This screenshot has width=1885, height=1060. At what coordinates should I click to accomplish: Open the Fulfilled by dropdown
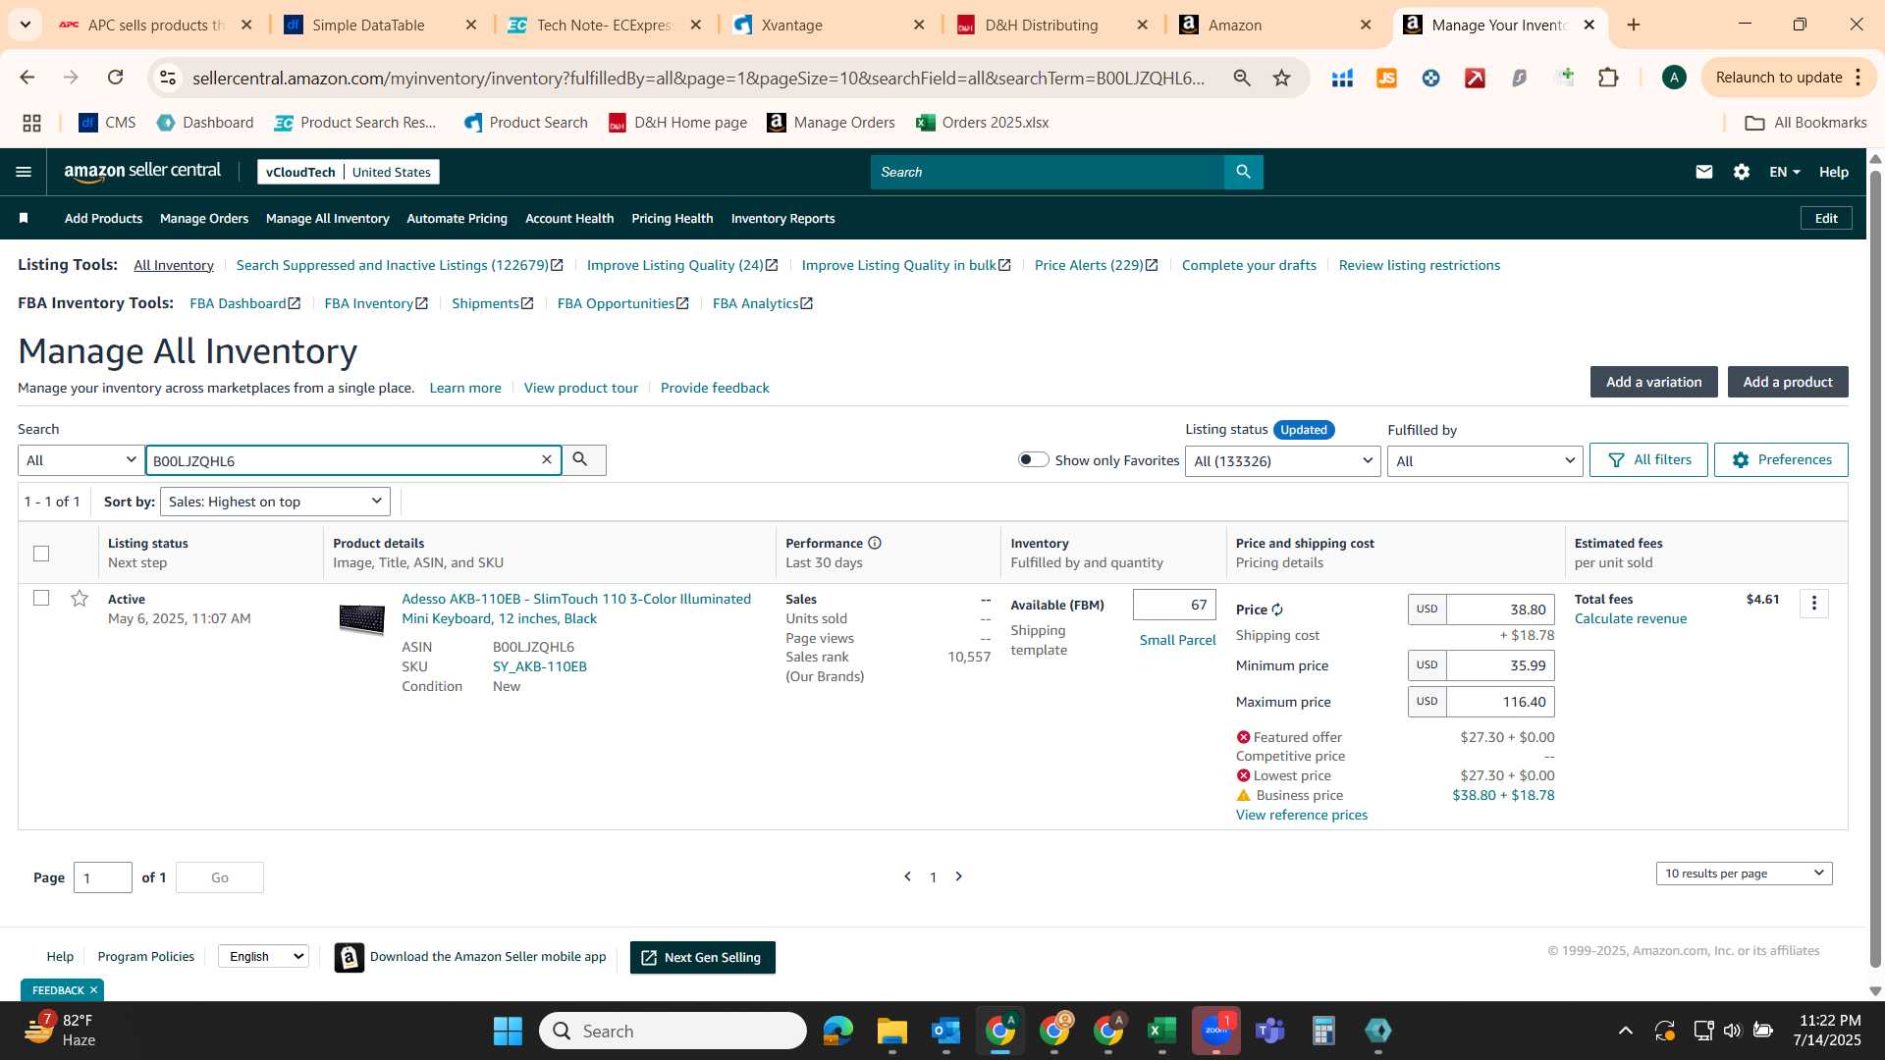(1484, 461)
